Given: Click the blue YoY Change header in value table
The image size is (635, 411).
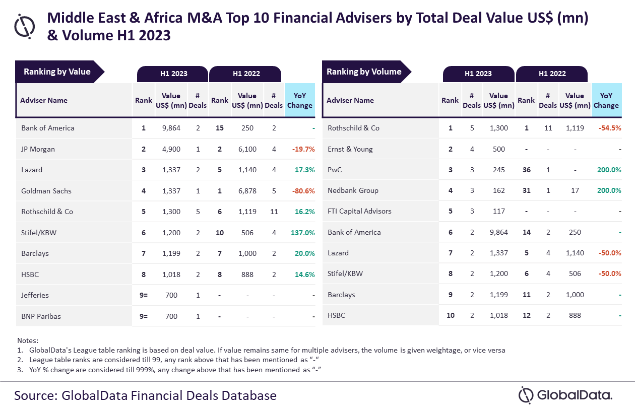Looking at the screenshot, I should click(x=300, y=100).
